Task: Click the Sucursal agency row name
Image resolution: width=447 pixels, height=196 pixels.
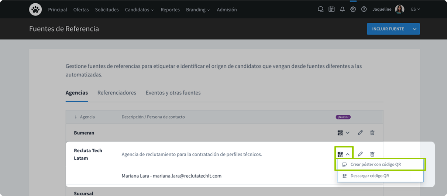Action: coord(83,193)
